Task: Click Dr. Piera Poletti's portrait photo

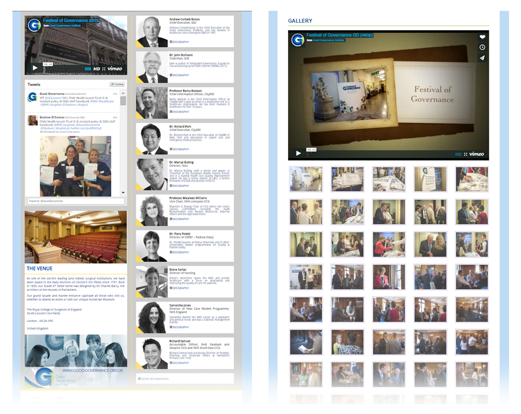Action: point(152,246)
